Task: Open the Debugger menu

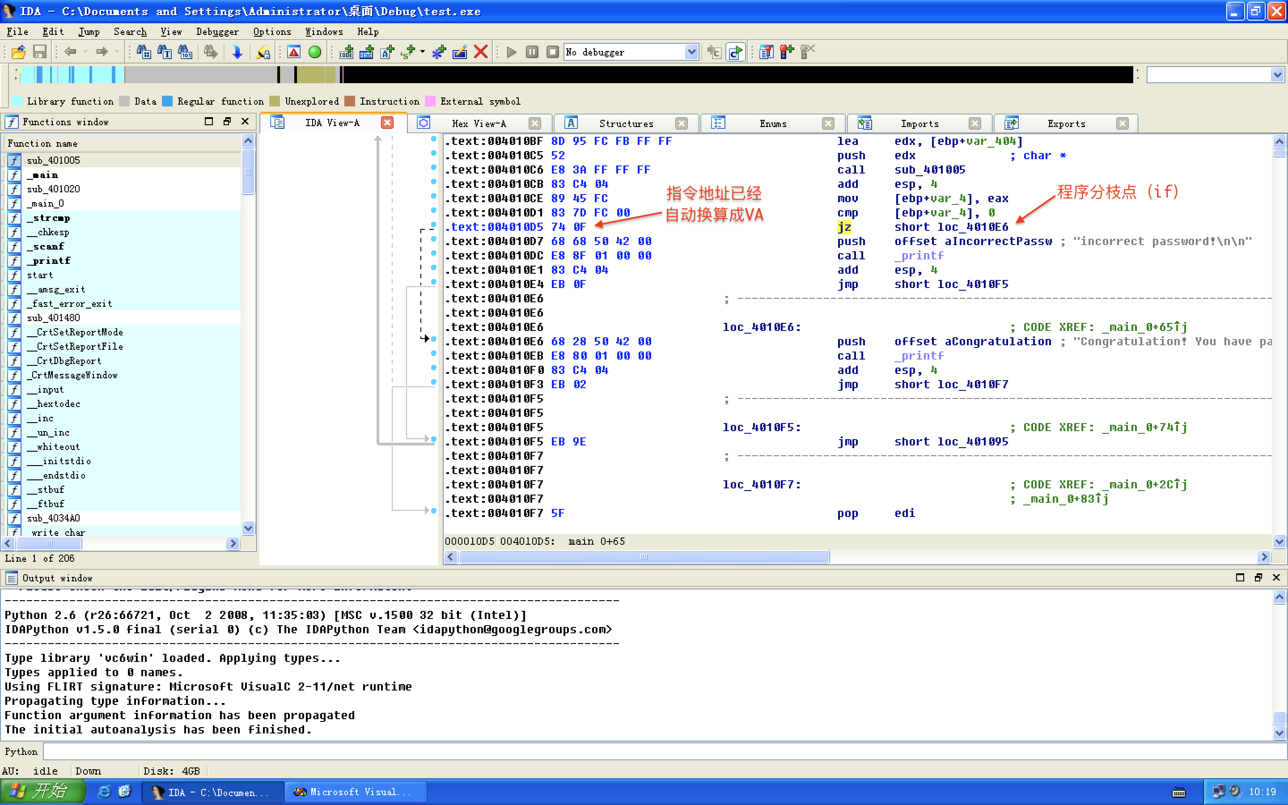Action: 217,31
